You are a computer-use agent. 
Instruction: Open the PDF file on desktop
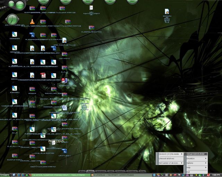43,75
